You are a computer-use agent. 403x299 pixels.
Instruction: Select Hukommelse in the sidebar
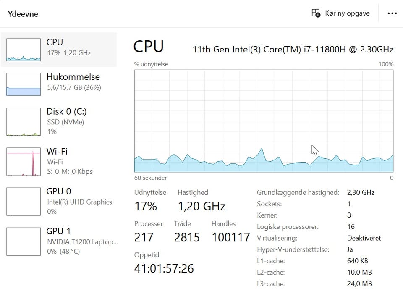[73, 77]
